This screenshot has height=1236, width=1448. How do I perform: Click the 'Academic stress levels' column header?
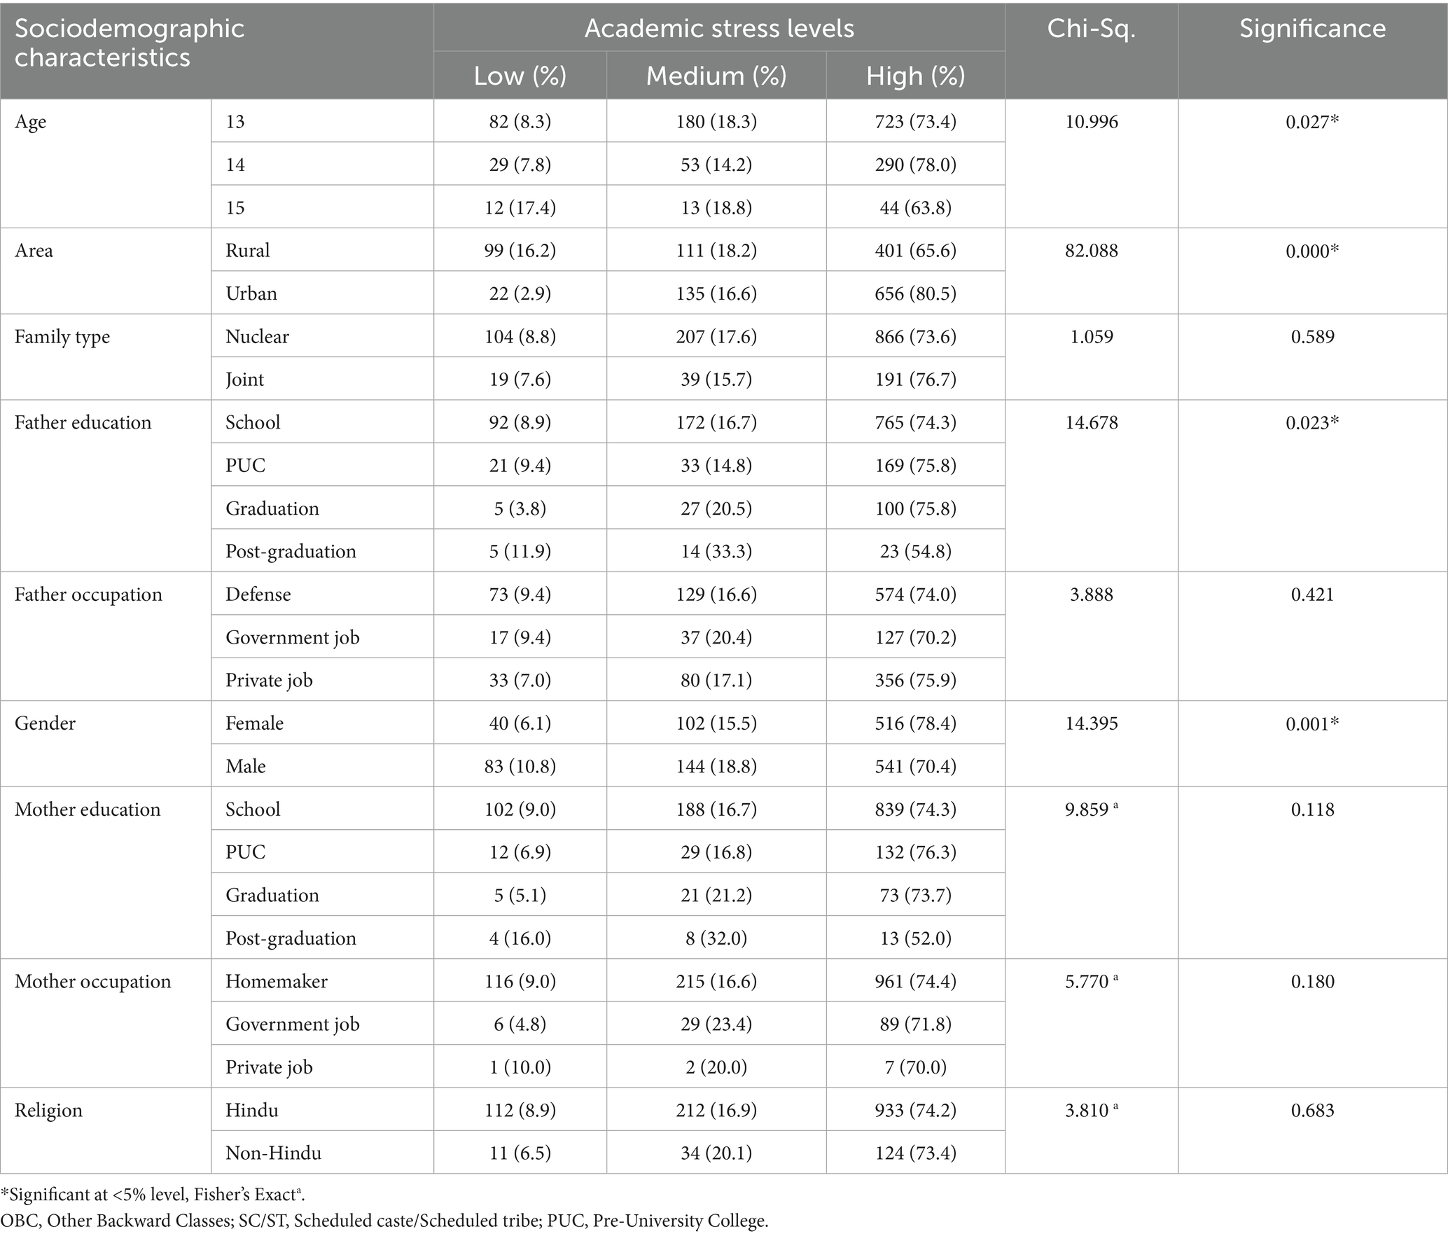719,29
